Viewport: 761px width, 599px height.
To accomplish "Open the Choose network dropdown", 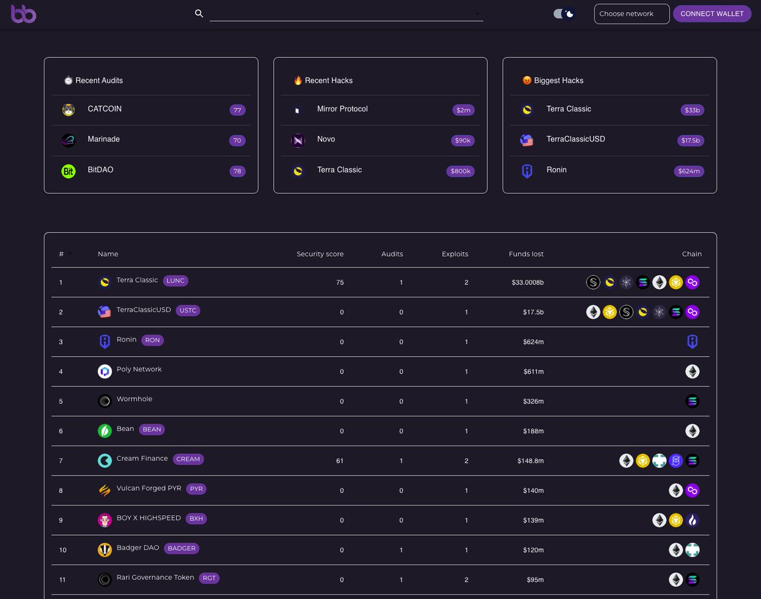I will 632,14.
